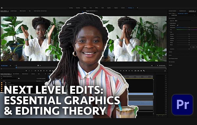Switch to the Graphics workspace
This screenshot has height=125, width=197.
(109, 8)
